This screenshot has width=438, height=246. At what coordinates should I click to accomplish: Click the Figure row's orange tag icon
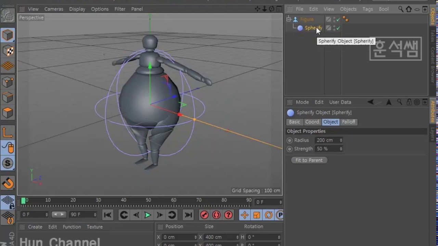tap(346, 19)
